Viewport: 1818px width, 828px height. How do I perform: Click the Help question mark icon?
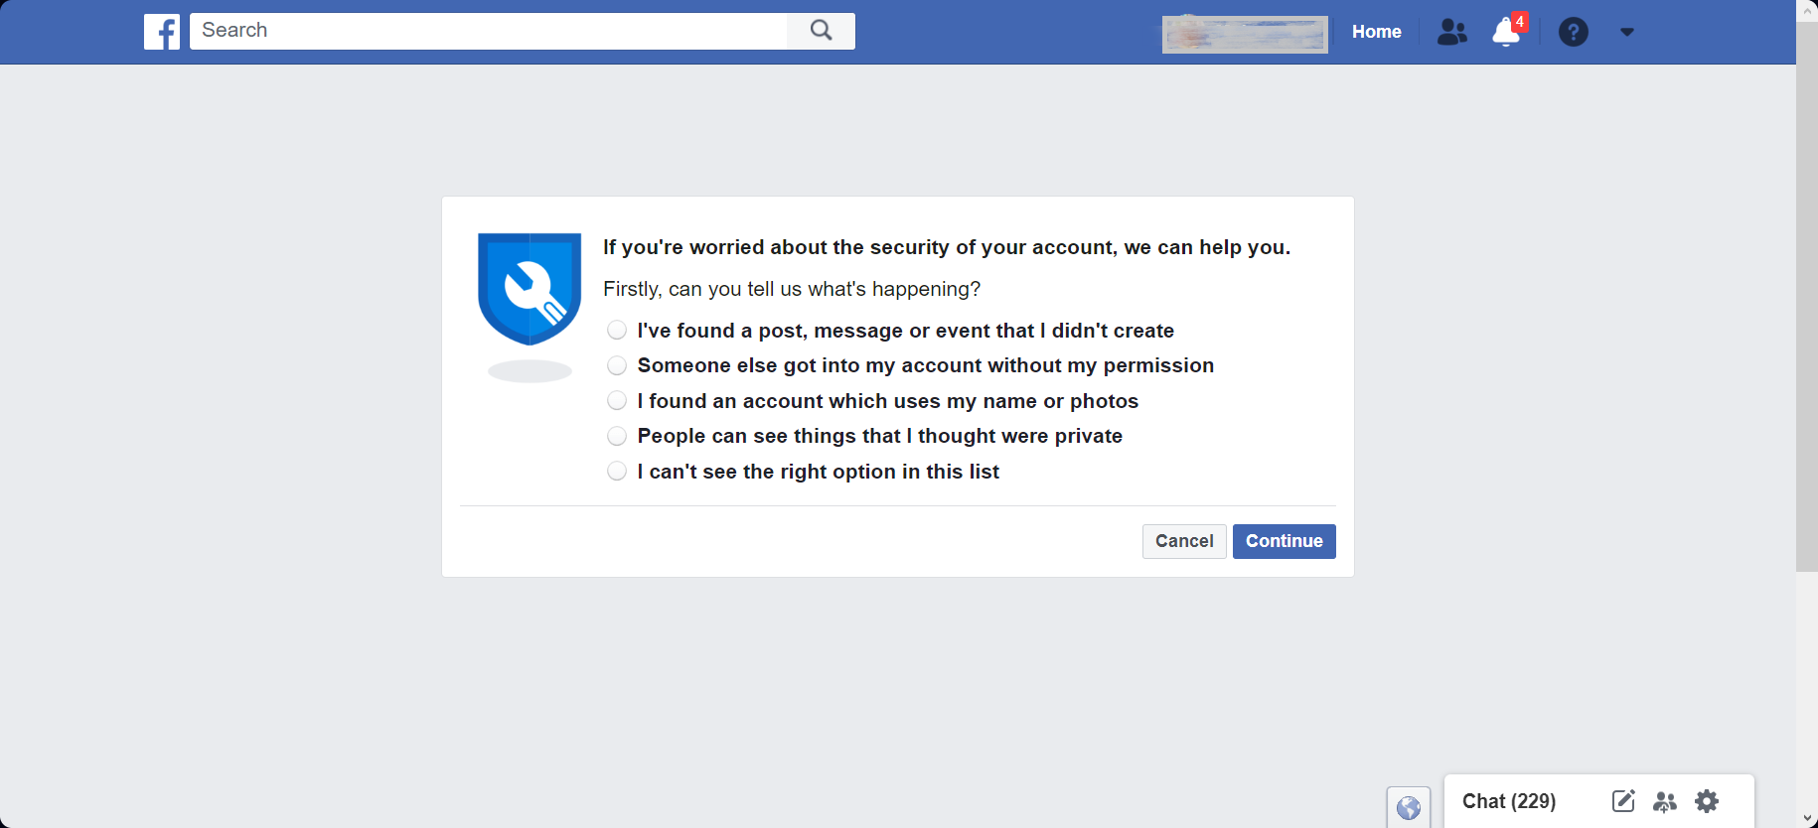tap(1573, 31)
